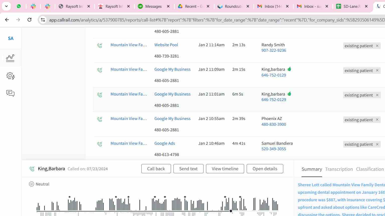
Task: Close the Roundcube tab
Action: point(248,6)
